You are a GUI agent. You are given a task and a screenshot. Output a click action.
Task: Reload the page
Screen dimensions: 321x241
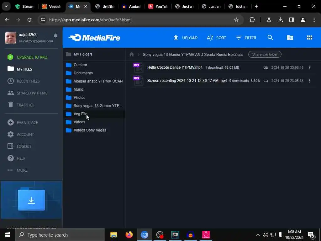click(x=29, y=20)
